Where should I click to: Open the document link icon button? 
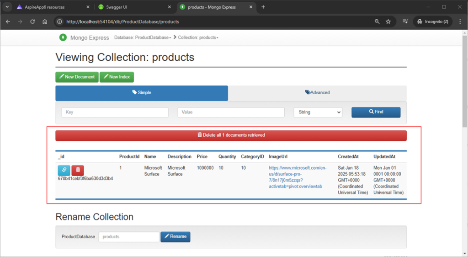pyautogui.click(x=64, y=170)
